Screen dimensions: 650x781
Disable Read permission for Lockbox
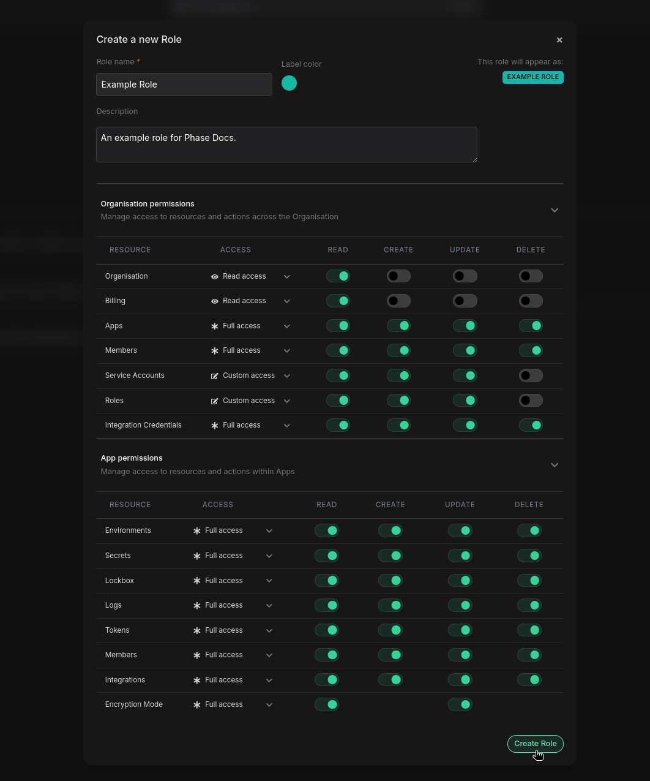pyautogui.click(x=327, y=580)
